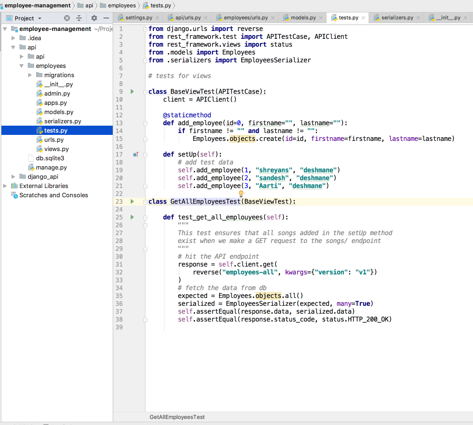
Task: Open views.py in the project tree
Action: [56, 149]
